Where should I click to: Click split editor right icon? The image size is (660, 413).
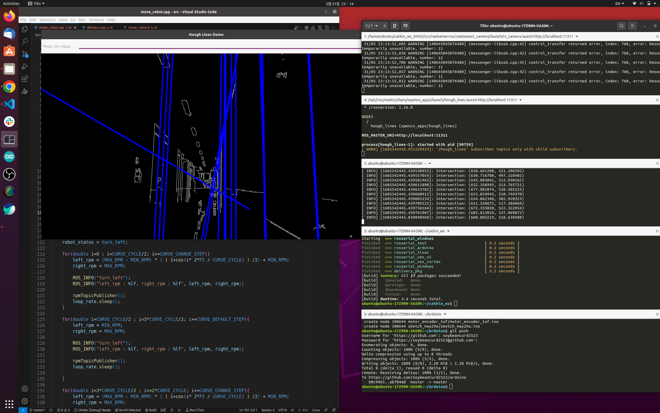pyautogui.click(x=327, y=28)
